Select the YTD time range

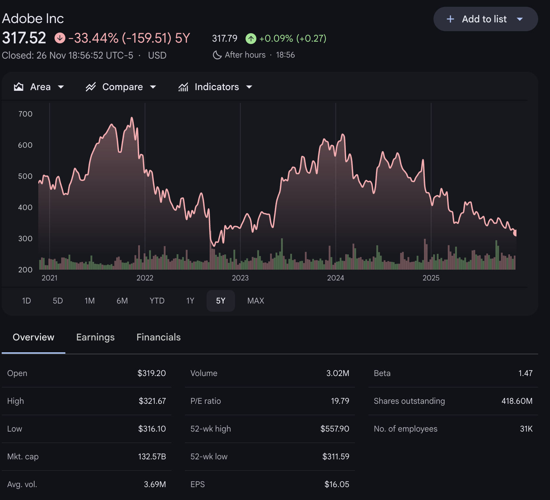pyautogui.click(x=157, y=301)
